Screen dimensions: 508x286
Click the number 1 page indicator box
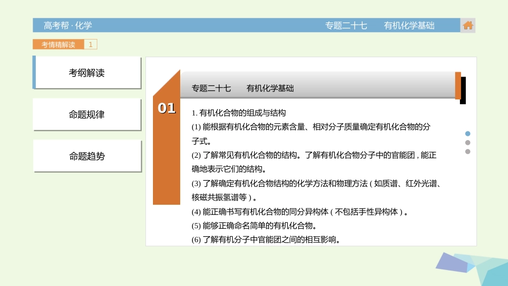click(91, 44)
